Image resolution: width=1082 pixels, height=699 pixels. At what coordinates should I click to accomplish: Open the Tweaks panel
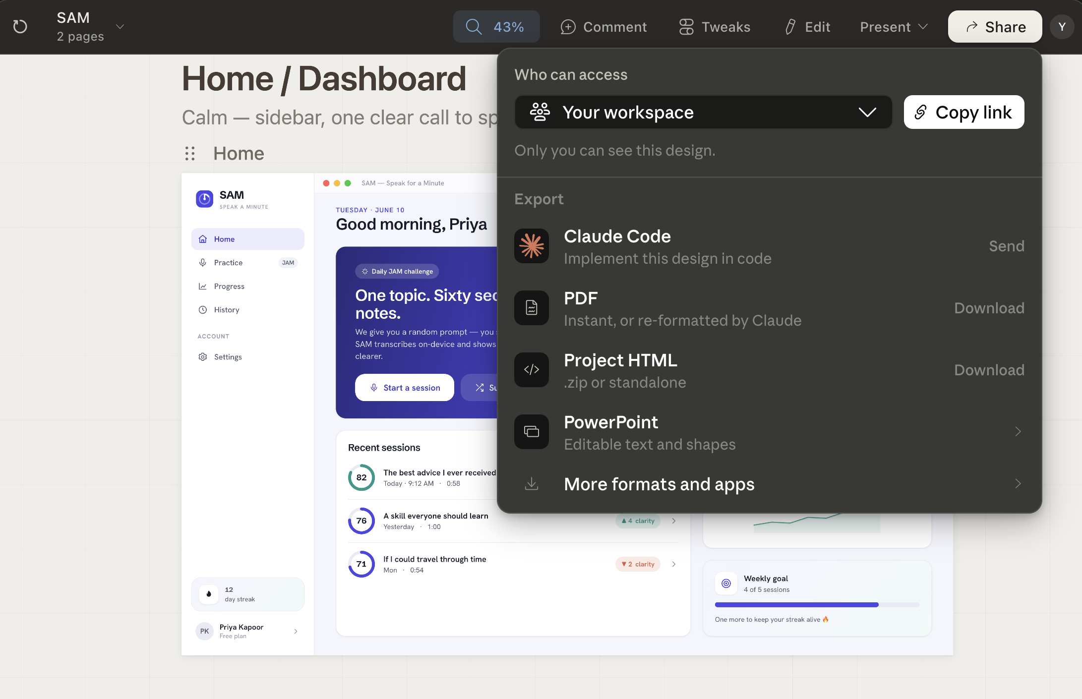pos(715,27)
